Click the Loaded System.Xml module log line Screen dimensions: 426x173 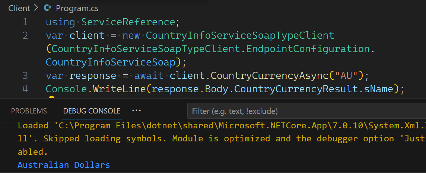tap(222, 138)
